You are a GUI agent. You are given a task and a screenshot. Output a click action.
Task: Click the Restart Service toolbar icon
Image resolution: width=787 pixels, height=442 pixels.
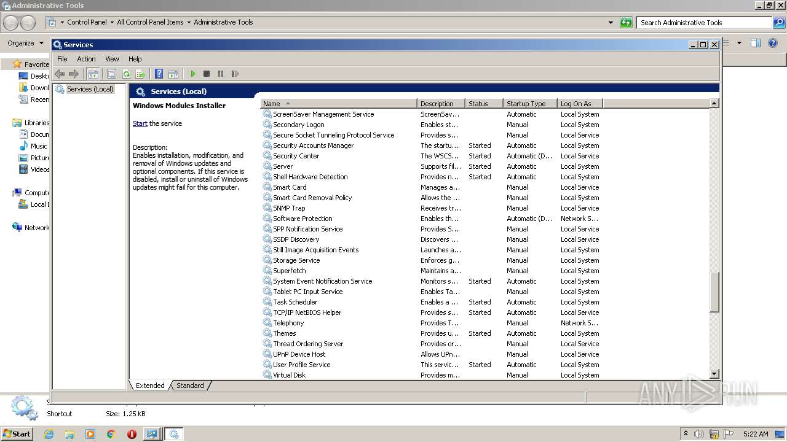235,74
